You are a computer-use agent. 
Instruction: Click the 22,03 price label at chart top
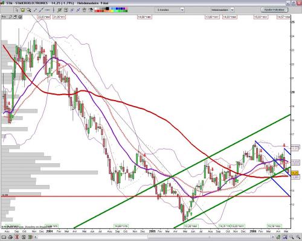point(44,17)
